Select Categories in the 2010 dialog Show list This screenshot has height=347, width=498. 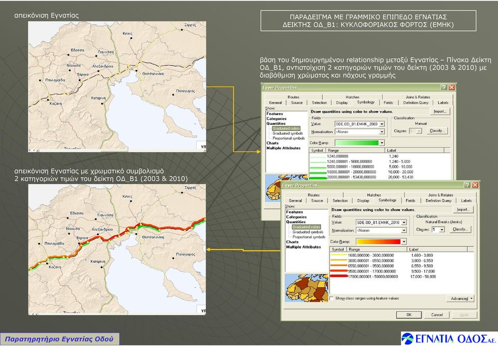tap(296, 217)
